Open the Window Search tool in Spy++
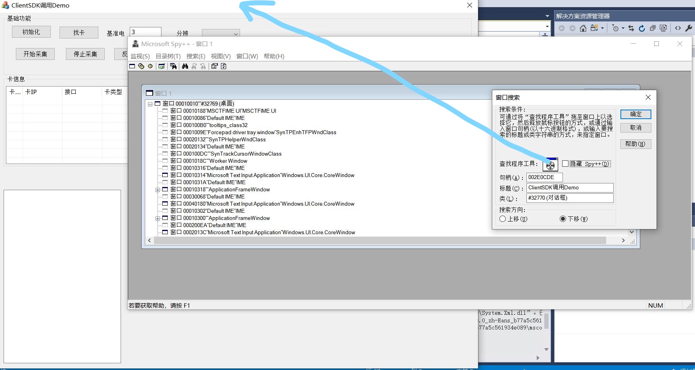The width and height of the screenshot is (695, 370). pyautogui.click(x=173, y=66)
